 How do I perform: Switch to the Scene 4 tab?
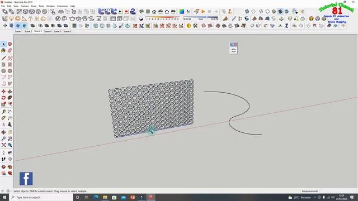pyautogui.click(x=48, y=31)
